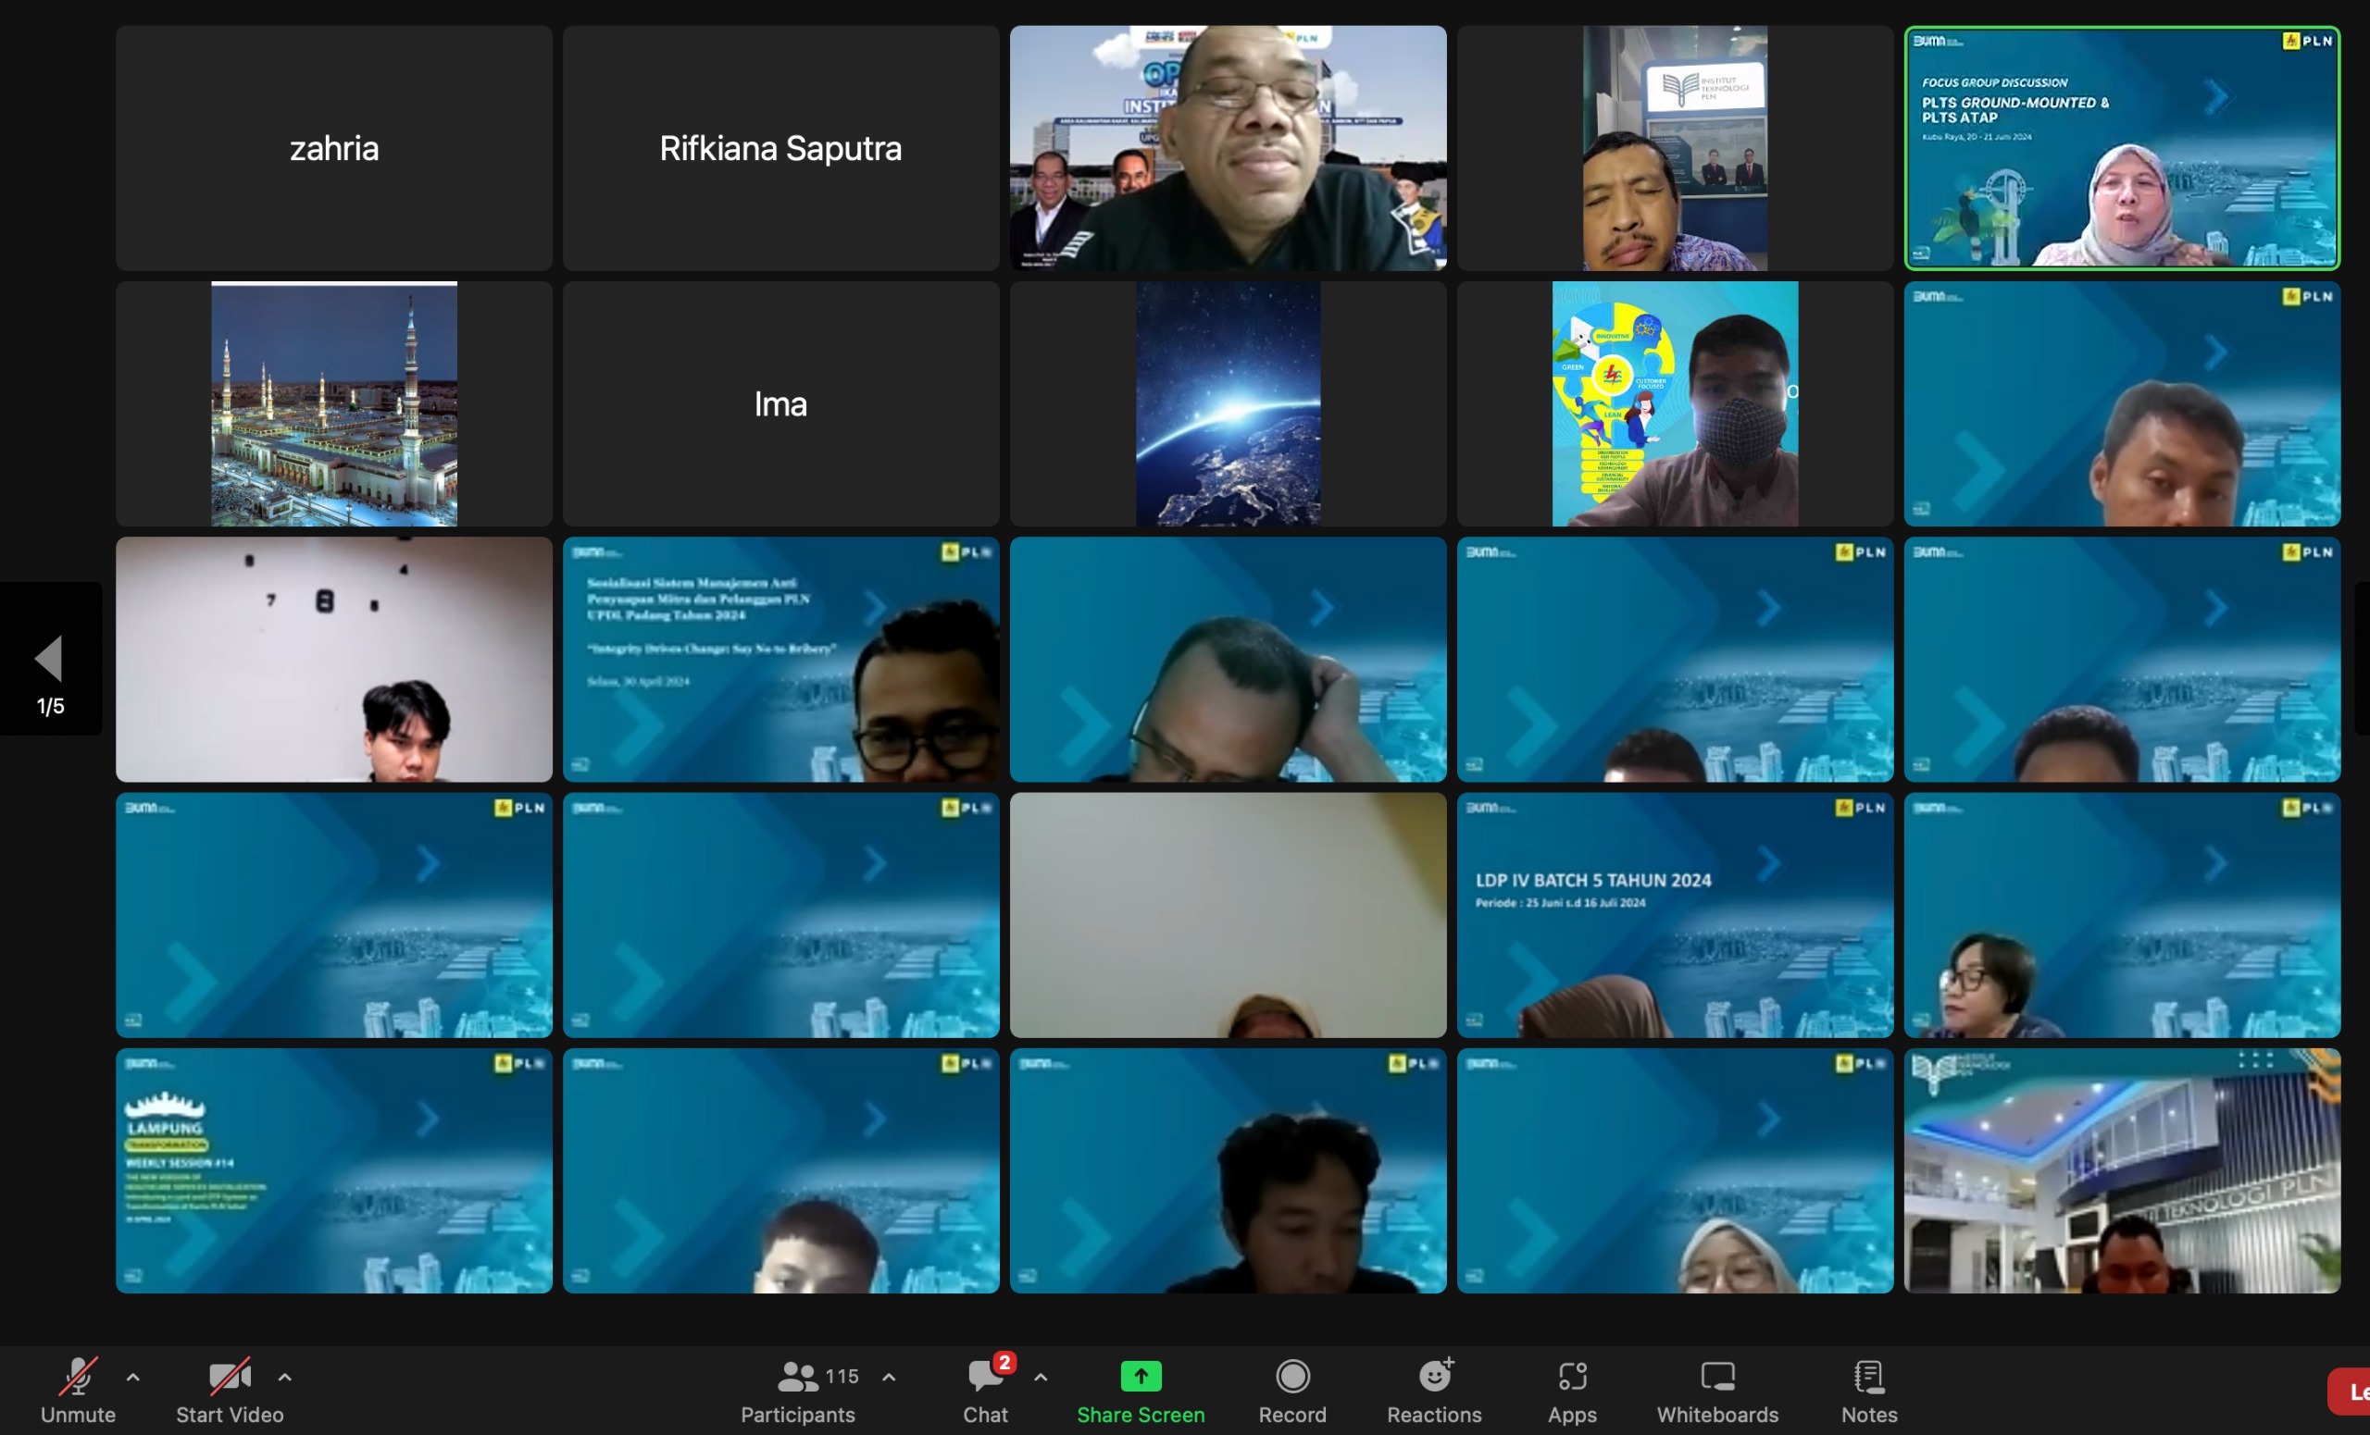Start Video camera toggle
Viewport: 2370px width, 1435px height.
click(x=229, y=1389)
